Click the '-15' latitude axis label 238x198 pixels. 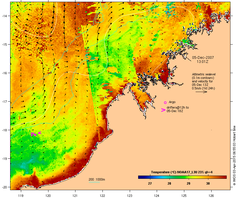pos(4,45)
